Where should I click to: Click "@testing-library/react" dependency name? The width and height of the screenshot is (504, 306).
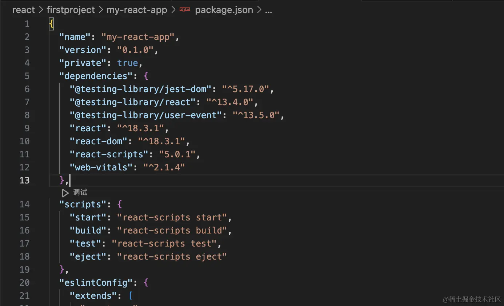point(133,102)
